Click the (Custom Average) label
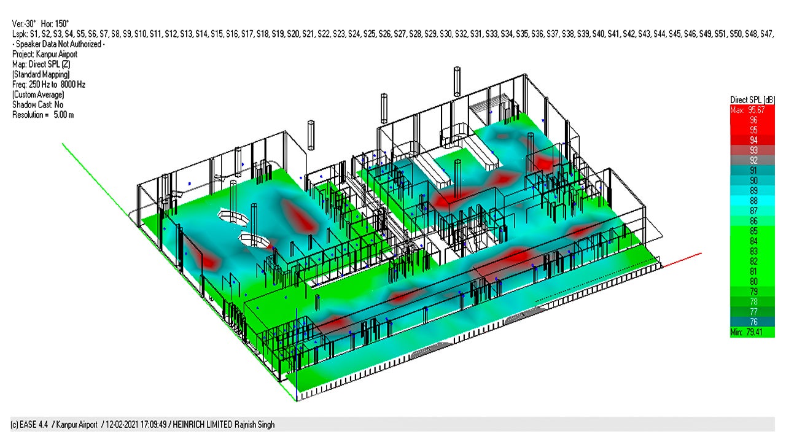Viewport: 786px width, 442px height. point(38,95)
